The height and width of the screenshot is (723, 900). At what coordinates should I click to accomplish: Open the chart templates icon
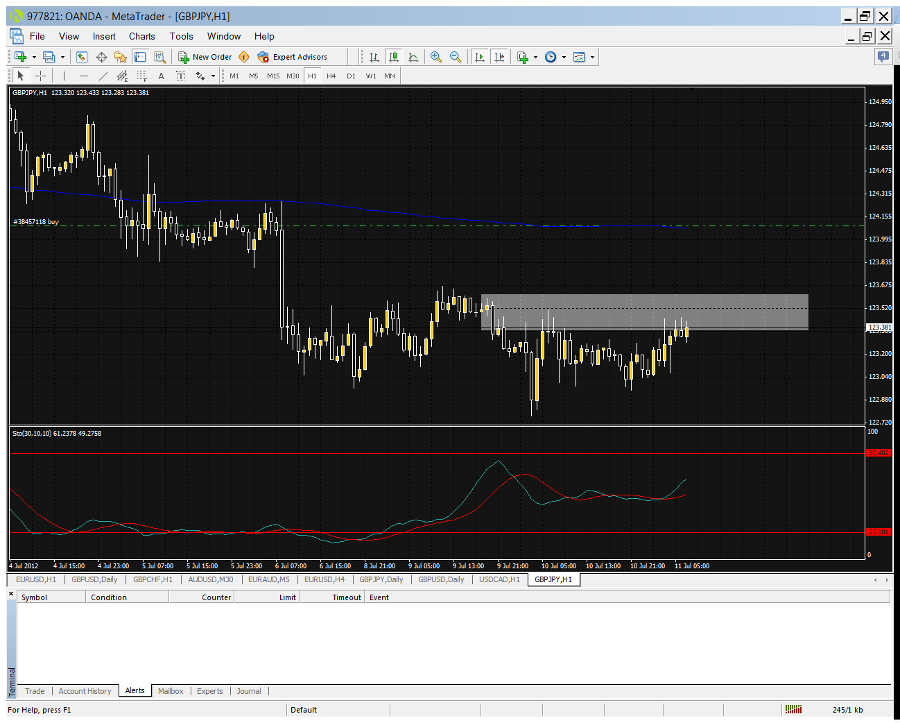point(580,57)
